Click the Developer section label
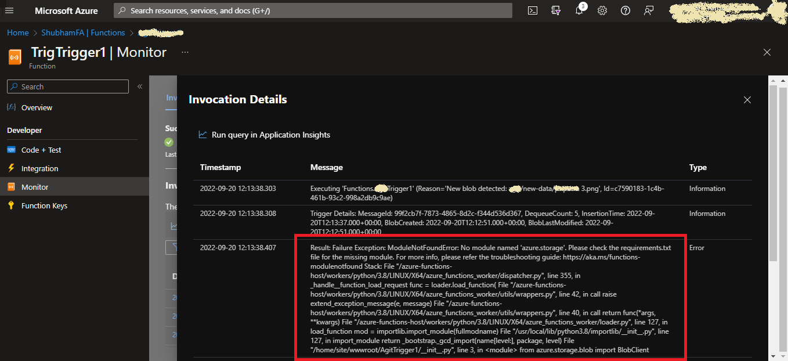This screenshot has width=788, height=361. pyautogui.click(x=24, y=131)
